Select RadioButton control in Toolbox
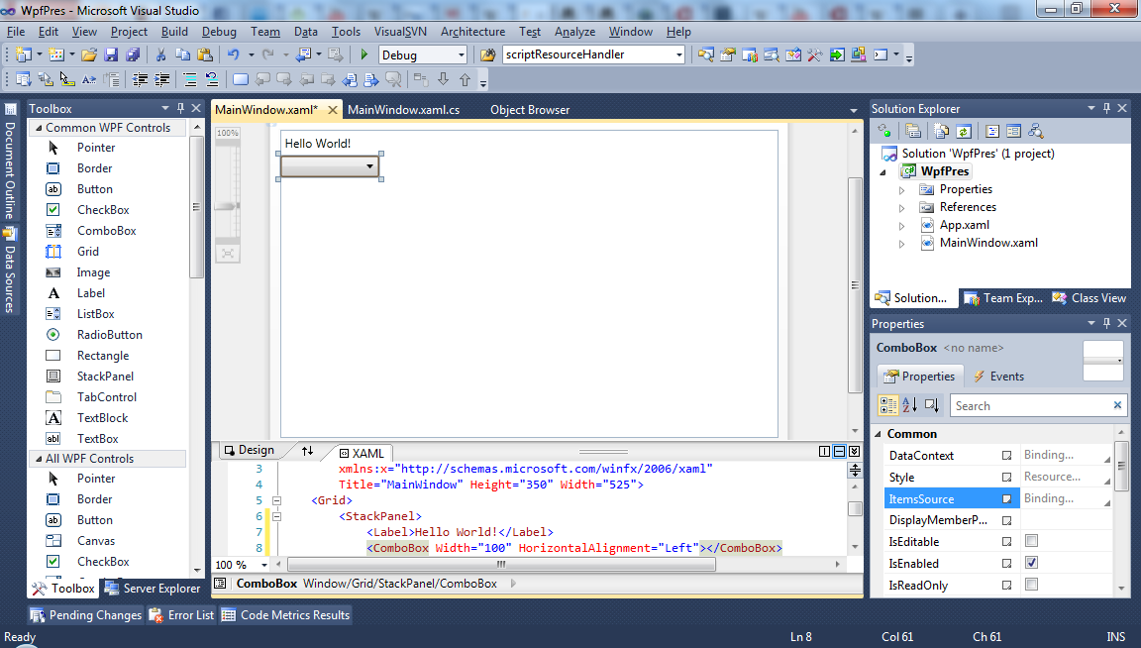Screen dimensions: 1141x648 pos(110,335)
